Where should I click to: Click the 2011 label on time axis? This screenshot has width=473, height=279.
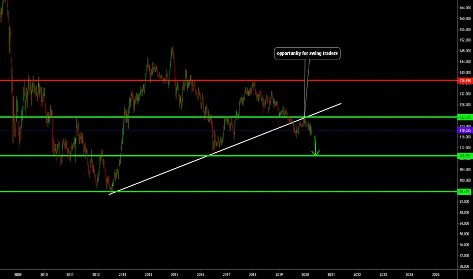click(x=70, y=274)
